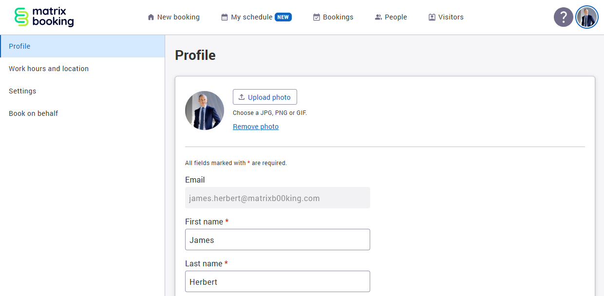Focus the Last name field

pos(278,281)
